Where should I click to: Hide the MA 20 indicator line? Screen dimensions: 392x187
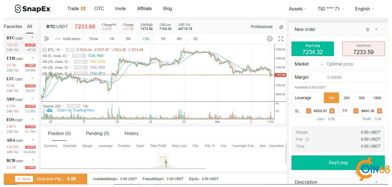point(76,67)
